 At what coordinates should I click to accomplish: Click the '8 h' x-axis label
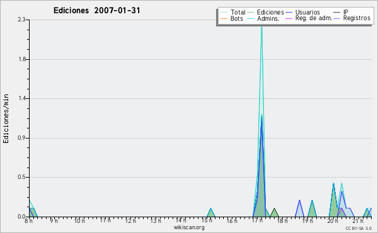pos(29,220)
